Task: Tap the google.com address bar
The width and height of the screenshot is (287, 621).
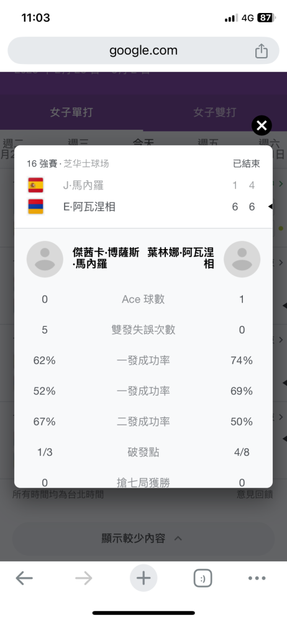Action: 143,51
